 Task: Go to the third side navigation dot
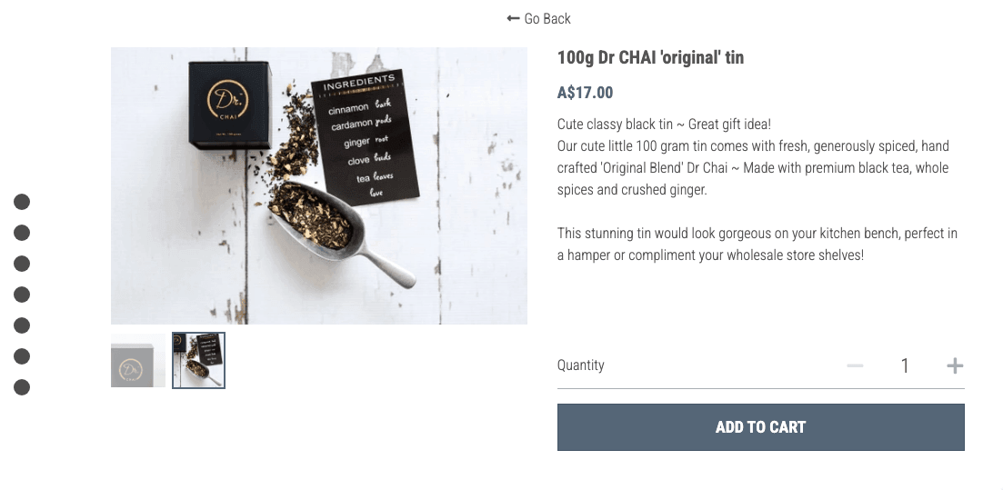[22, 264]
